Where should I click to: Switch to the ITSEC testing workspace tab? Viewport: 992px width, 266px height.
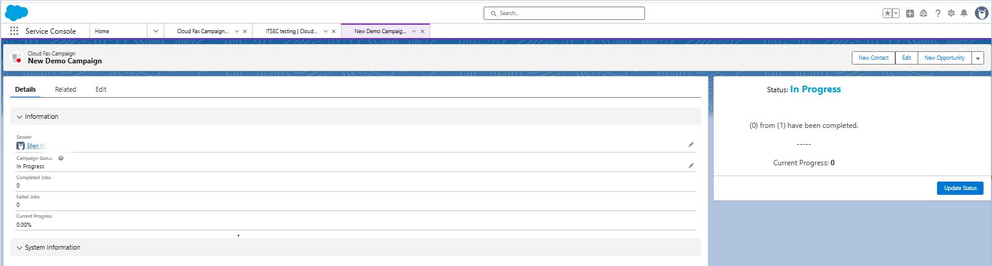[291, 31]
